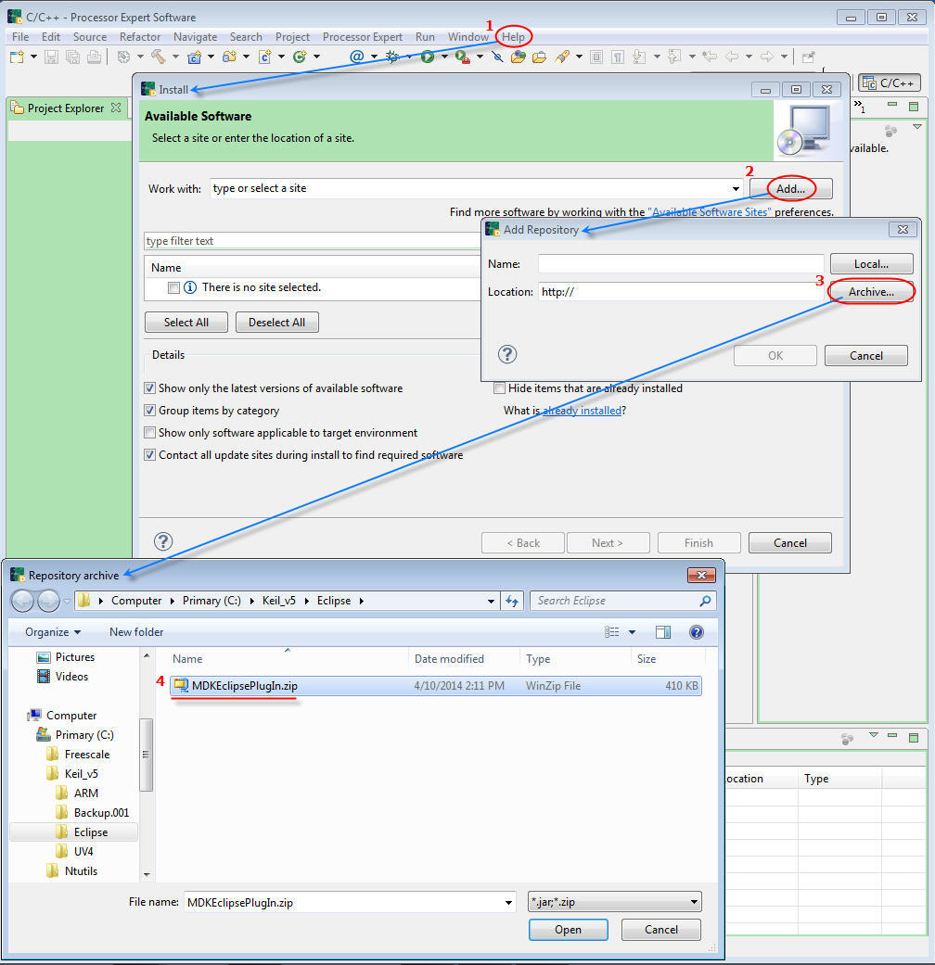This screenshot has width=935, height=965.
Task: Select the Keil_v5 folder in tree
Action: (81, 774)
